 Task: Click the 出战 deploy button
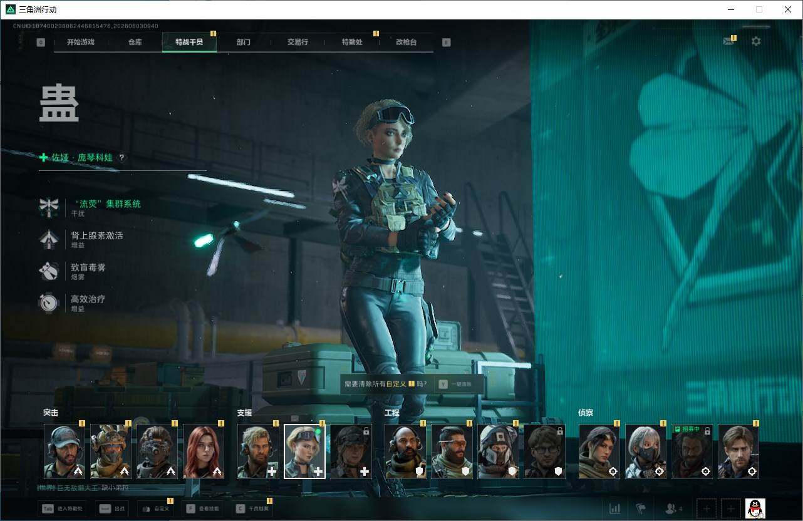[113, 508]
